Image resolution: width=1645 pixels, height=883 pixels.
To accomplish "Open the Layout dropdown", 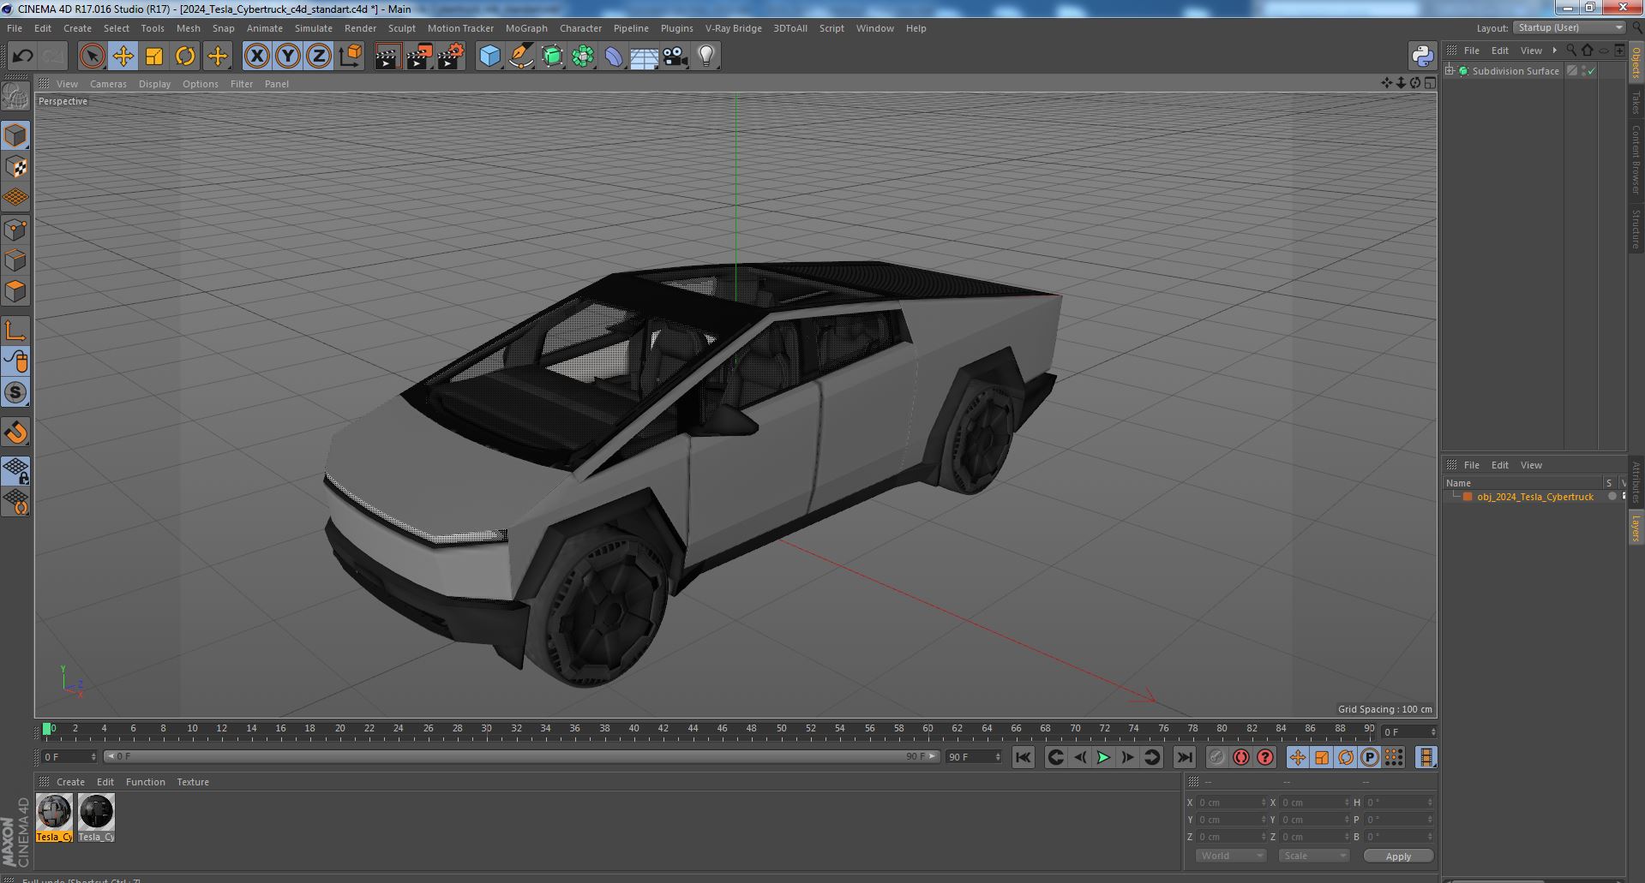I will [1569, 27].
